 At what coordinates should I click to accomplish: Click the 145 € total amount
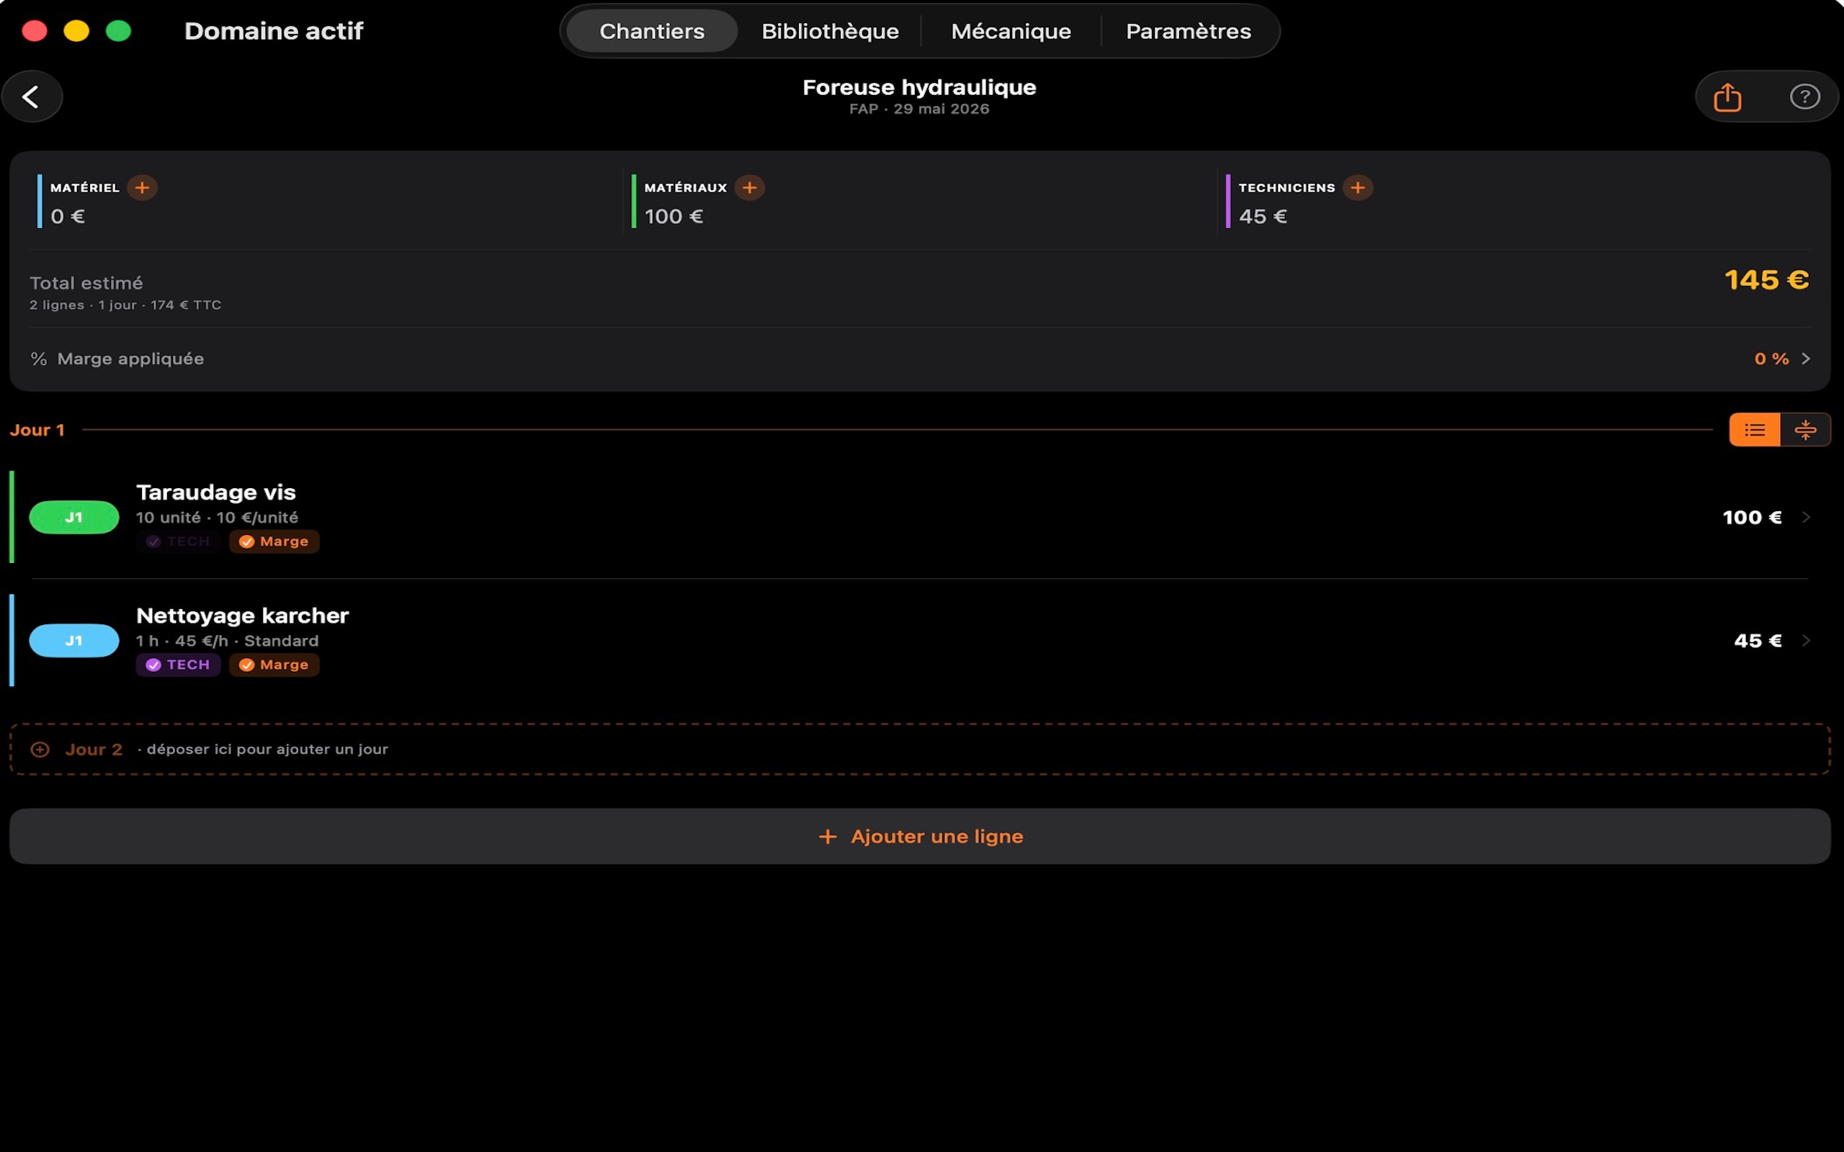click(x=1766, y=279)
